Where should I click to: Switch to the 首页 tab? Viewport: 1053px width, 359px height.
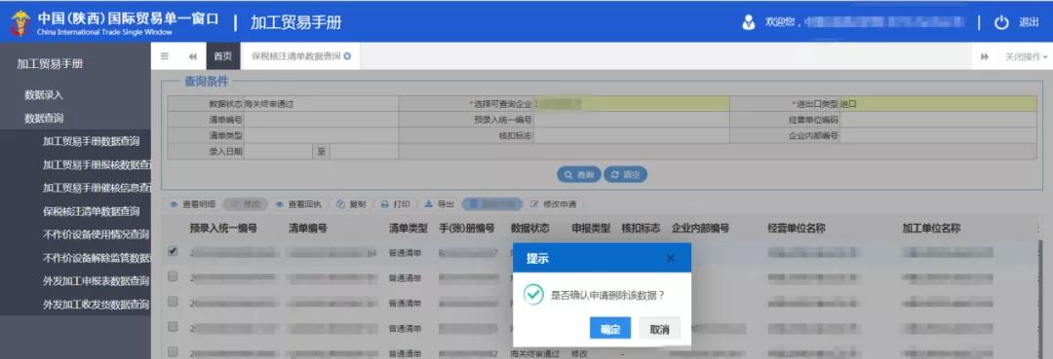[x=223, y=56]
